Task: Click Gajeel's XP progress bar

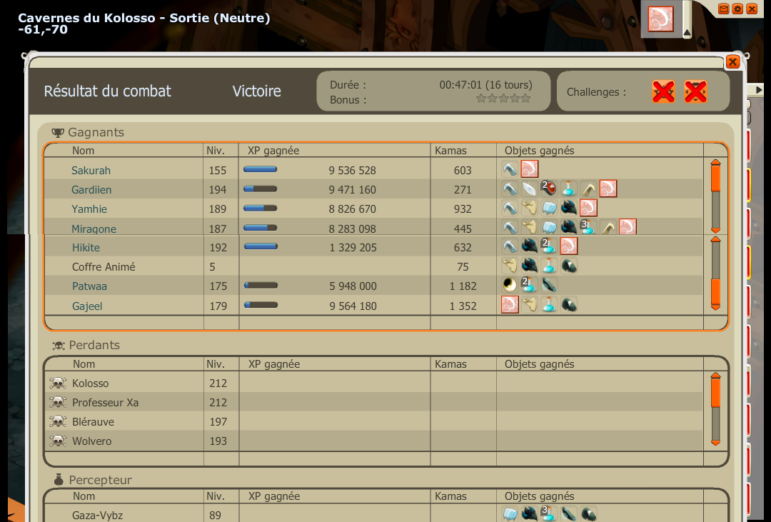Action: click(261, 305)
